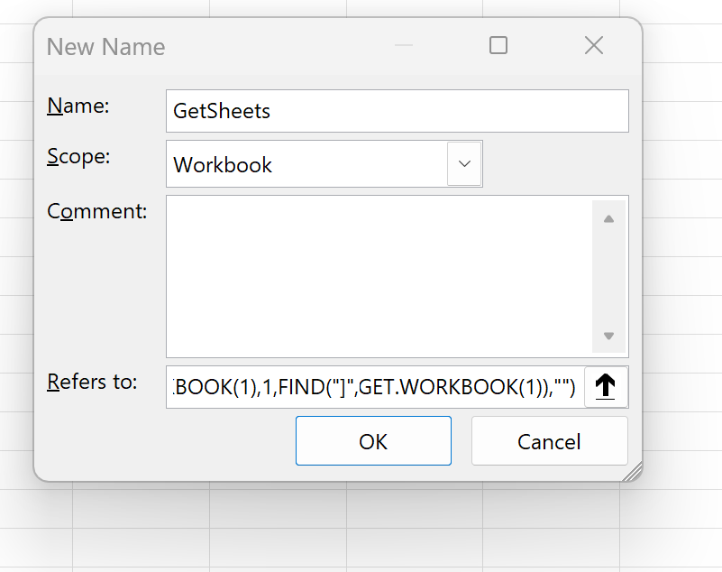Screen dimensions: 722x572
Task: Close the New Name dialog
Action: coord(594,46)
